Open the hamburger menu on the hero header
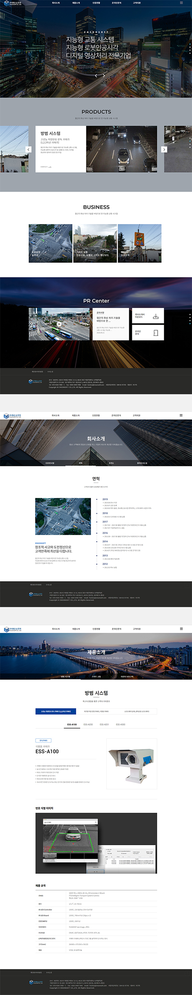 181,3
